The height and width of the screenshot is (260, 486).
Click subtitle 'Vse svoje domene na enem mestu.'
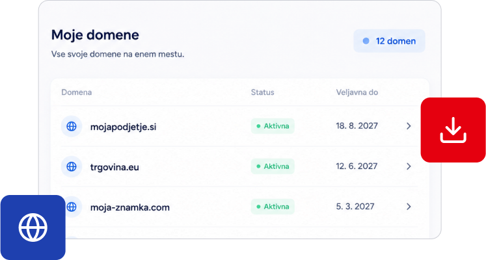coord(118,54)
